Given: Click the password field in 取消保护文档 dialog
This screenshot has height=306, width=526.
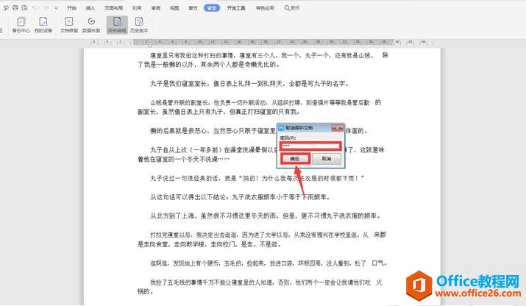Looking at the screenshot, I should [x=310, y=146].
